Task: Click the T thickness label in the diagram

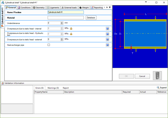Action: click(132, 53)
